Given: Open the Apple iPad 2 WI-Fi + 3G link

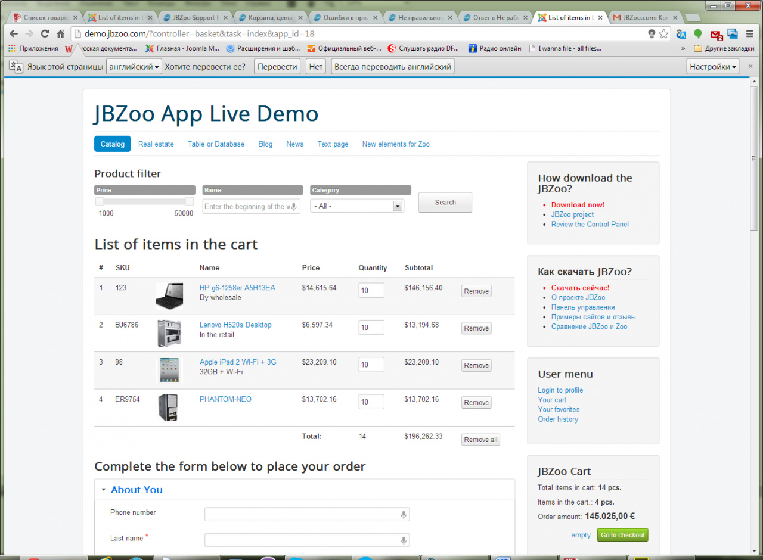Looking at the screenshot, I should pyautogui.click(x=238, y=362).
